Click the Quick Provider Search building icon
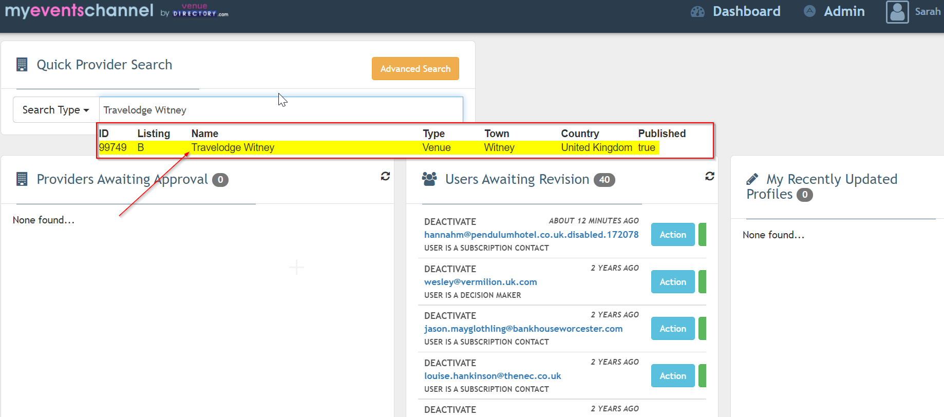Viewport: 944px width, 417px height. 22,64
